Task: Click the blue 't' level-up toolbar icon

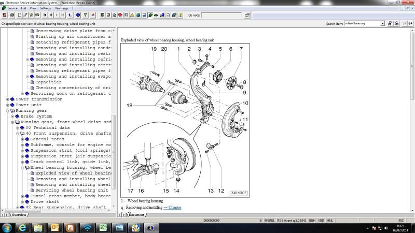Action: (70, 15)
